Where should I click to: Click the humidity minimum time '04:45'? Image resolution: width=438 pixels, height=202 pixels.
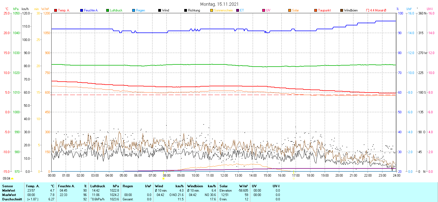[64, 191]
